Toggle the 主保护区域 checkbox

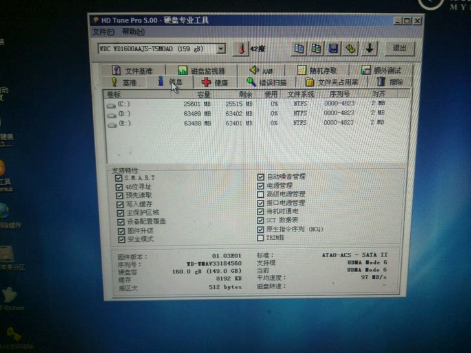point(120,213)
